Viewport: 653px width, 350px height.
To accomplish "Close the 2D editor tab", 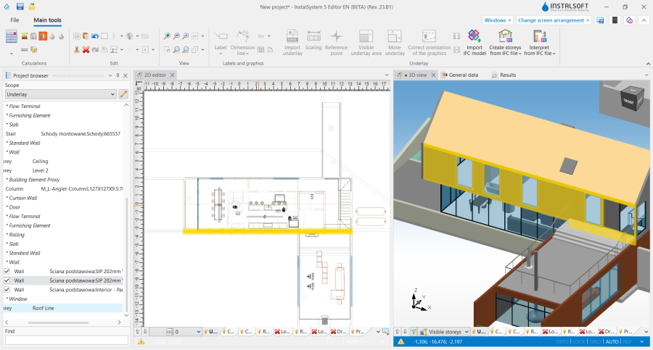I will [172, 75].
